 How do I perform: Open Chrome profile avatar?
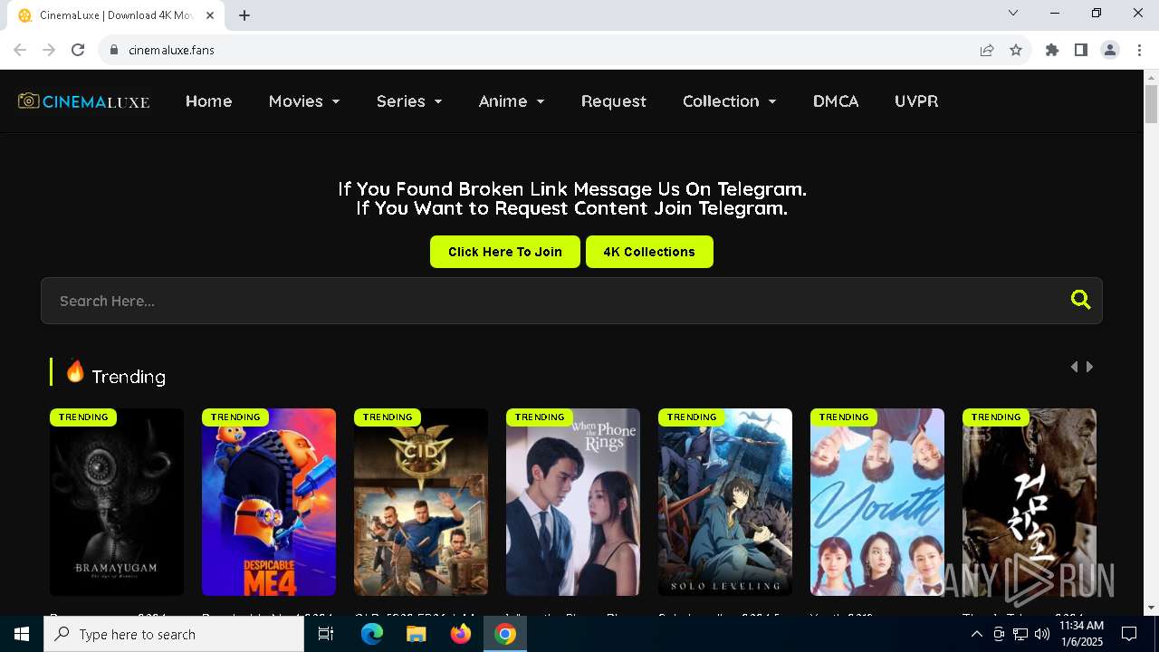1110,50
